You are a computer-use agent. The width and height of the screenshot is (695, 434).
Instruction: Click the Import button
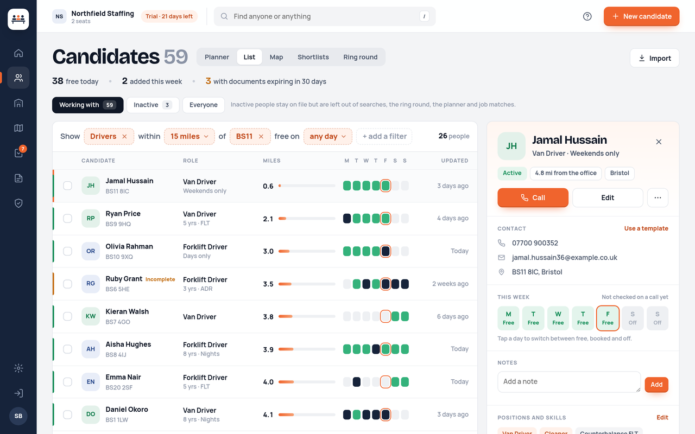click(654, 58)
